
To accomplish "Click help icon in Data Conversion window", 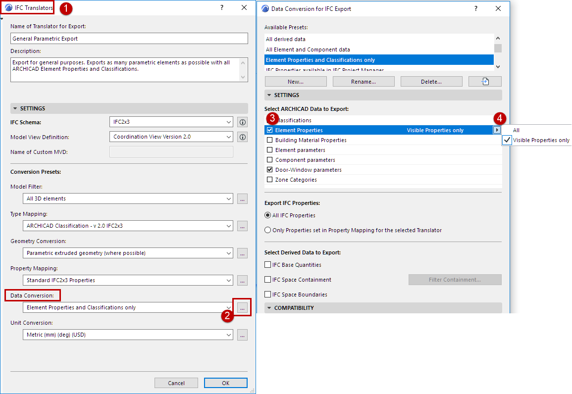I will 476,9.
